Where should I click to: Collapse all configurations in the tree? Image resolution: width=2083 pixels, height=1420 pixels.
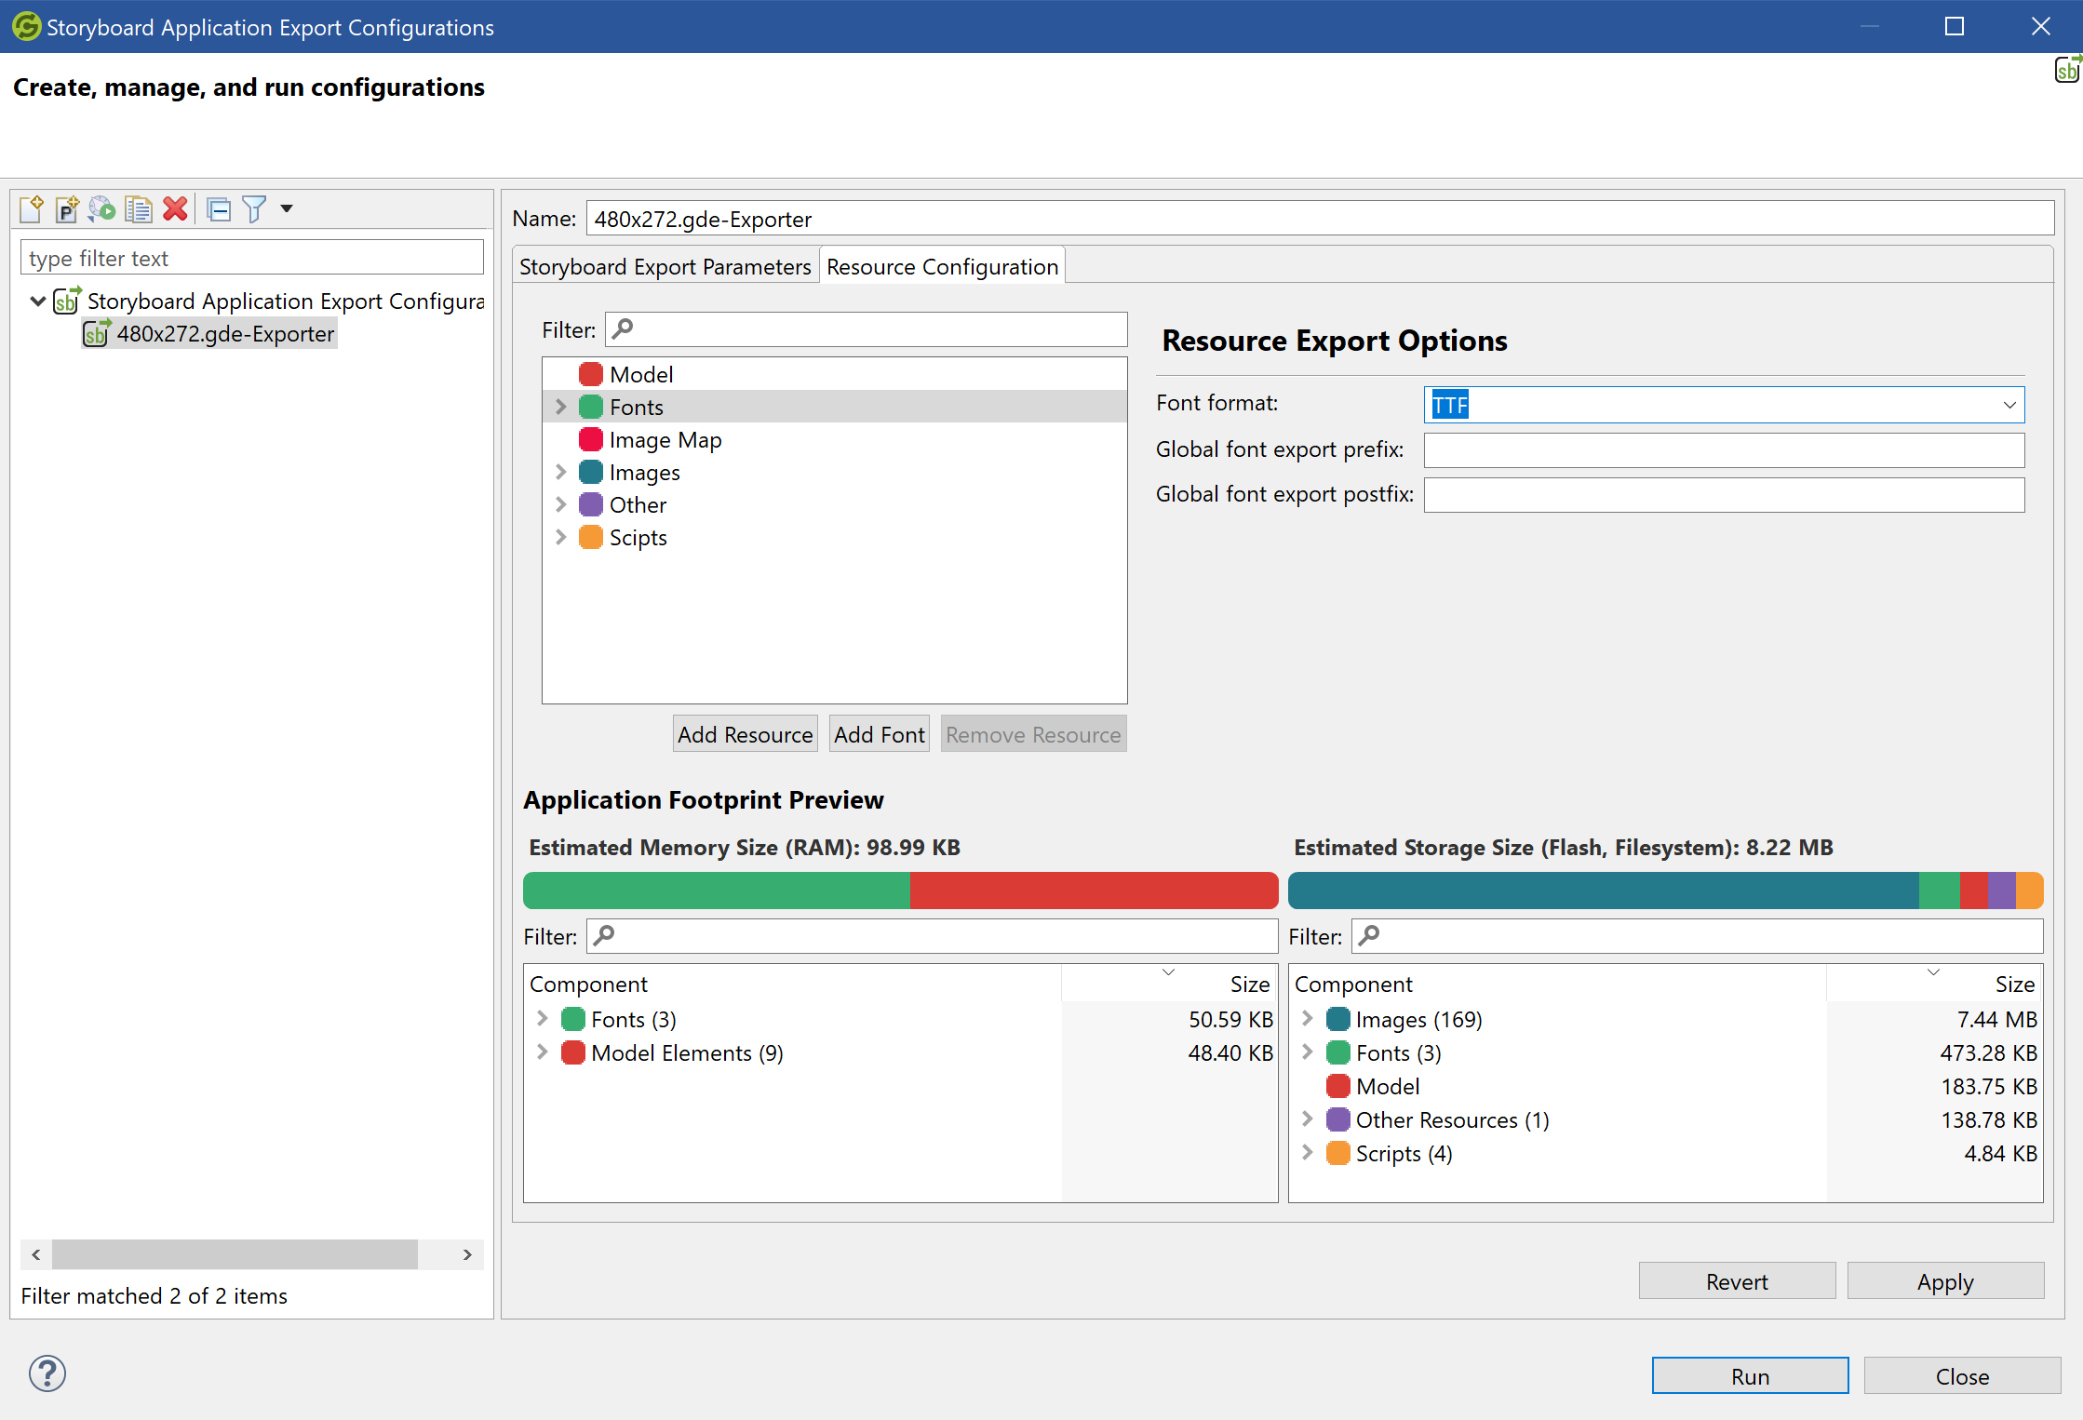[219, 208]
